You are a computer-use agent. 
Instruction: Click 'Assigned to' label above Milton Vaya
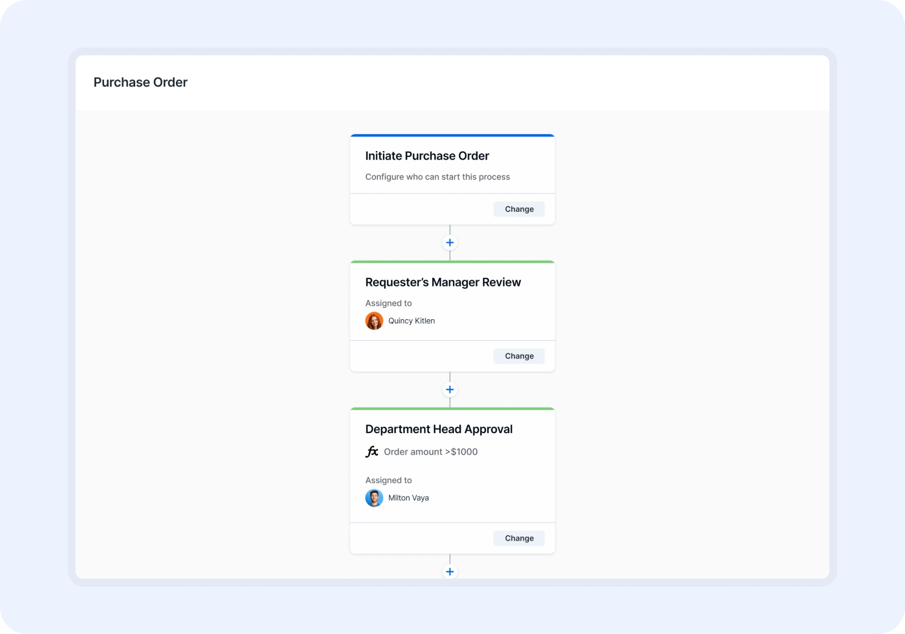[x=389, y=481]
